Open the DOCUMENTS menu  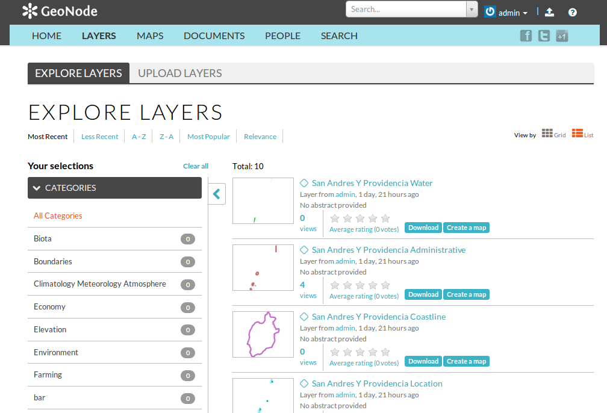pyautogui.click(x=214, y=36)
